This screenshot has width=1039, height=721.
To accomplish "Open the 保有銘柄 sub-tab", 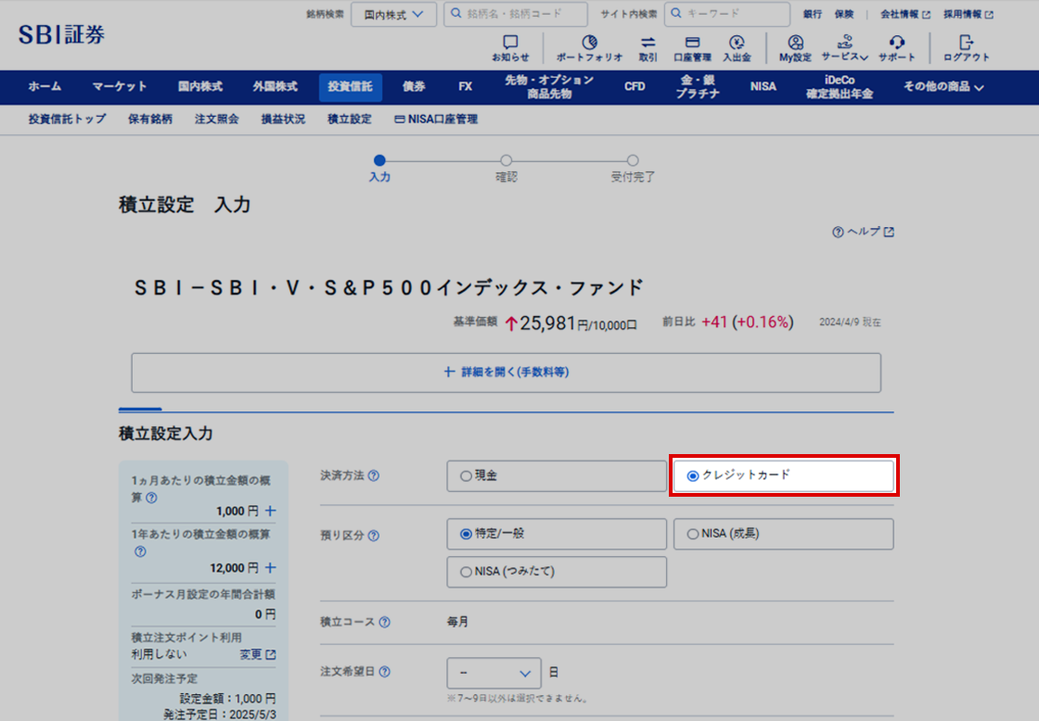I will [x=150, y=120].
